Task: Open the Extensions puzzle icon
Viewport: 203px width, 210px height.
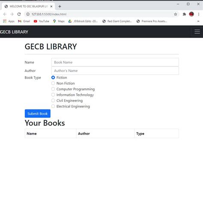Action: [x=184, y=14]
